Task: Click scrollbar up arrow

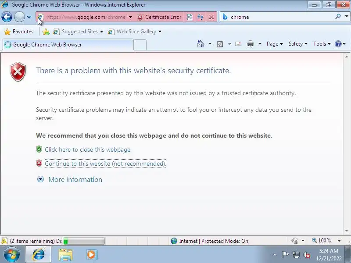Action: [x=347, y=57]
